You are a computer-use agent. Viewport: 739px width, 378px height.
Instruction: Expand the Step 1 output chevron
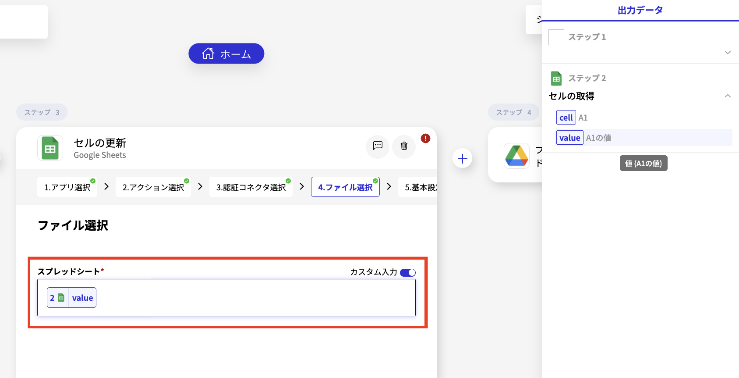point(728,52)
